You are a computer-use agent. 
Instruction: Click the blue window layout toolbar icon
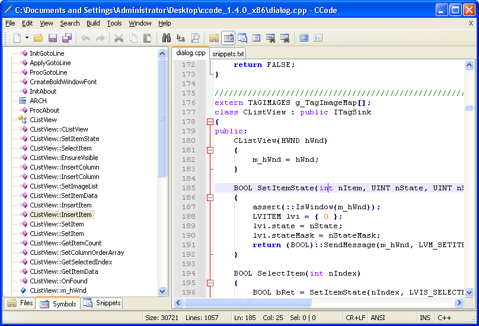coord(304,38)
